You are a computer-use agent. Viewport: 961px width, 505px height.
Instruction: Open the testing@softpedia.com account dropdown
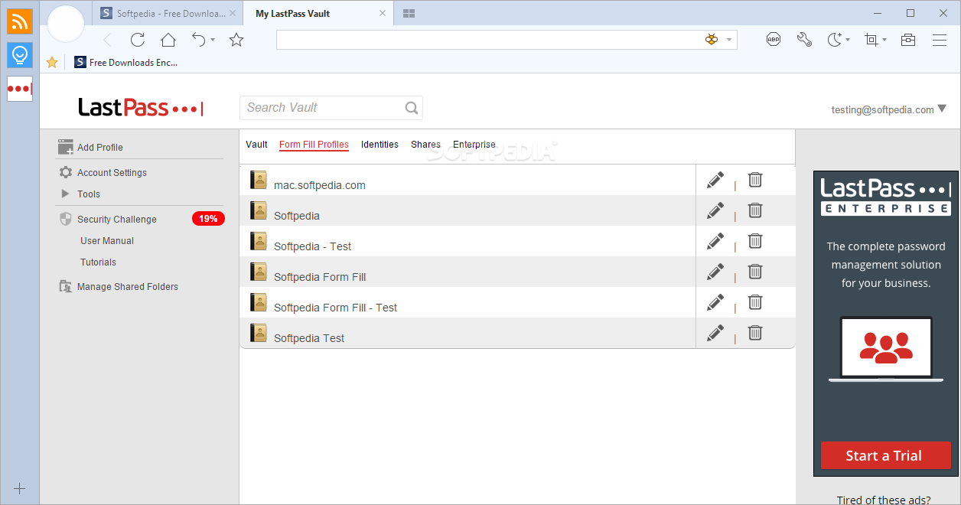[889, 109]
